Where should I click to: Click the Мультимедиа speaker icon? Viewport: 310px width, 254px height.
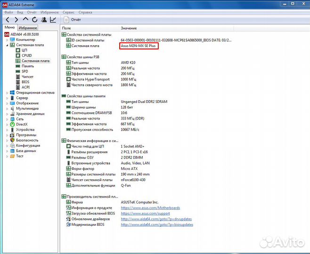pyautogui.click(x=12, y=109)
